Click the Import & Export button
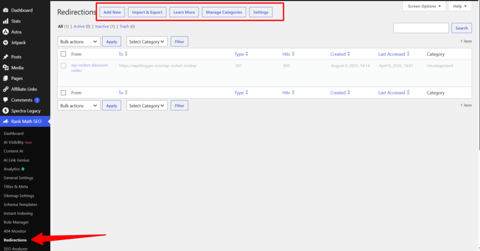 pyautogui.click(x=147, y=12)
